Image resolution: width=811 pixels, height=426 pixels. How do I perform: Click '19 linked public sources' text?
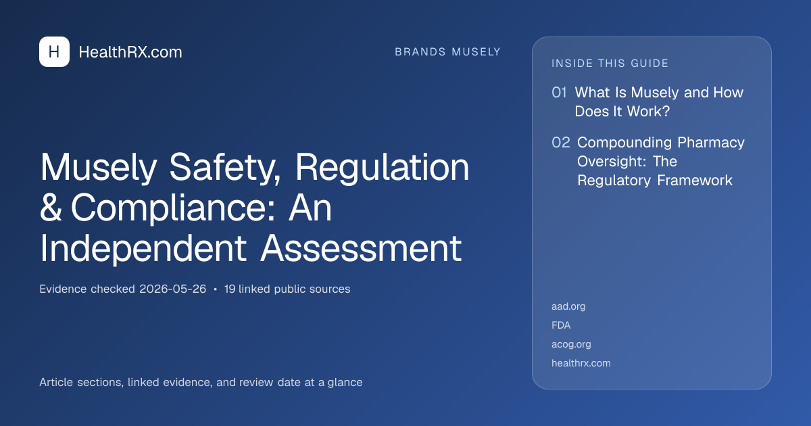pos(287,289)
